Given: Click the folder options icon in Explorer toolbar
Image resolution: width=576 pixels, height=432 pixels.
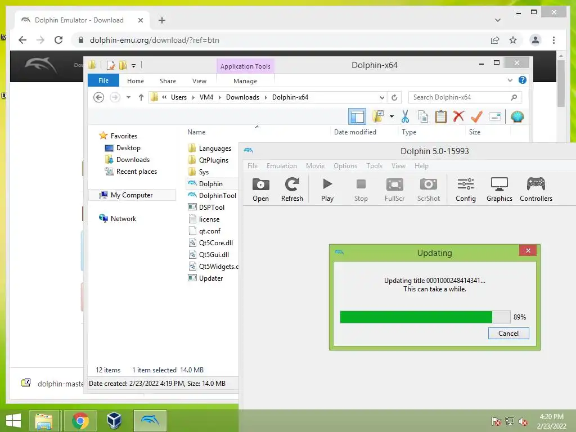Looking at the screenshot, I should pos(378,117).
